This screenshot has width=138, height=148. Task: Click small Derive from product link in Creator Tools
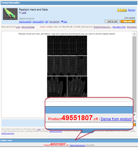click(x=78, y=145)
